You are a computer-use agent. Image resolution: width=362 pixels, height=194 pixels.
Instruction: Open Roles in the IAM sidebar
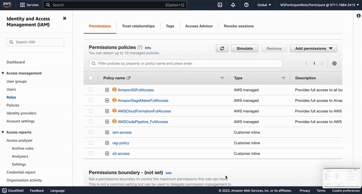(11, 97)
